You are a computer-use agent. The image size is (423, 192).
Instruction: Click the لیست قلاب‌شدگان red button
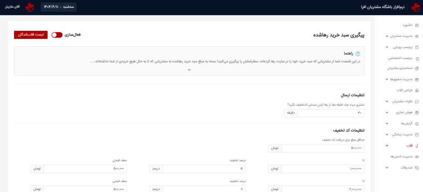(31, 35)
